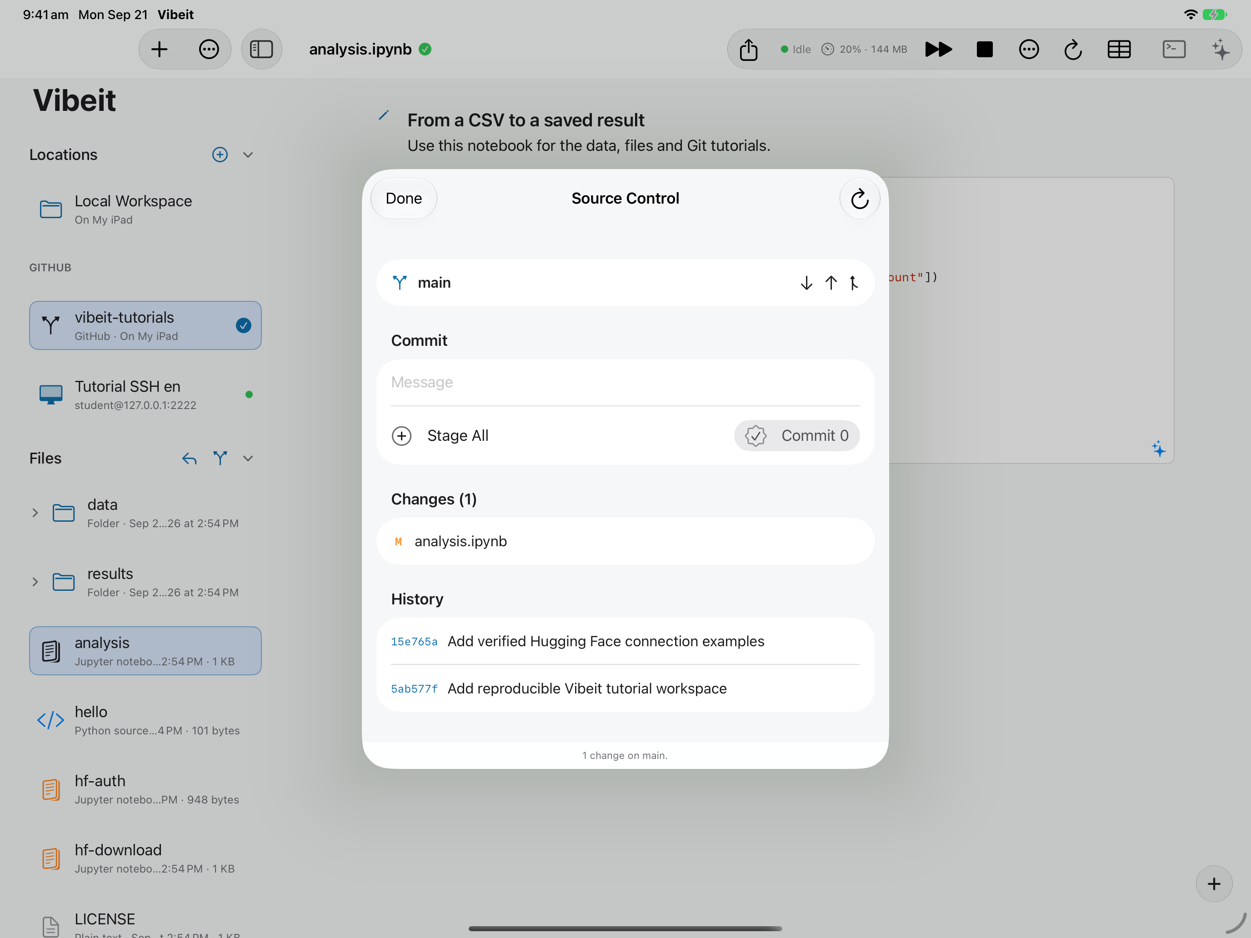
Task: Open the terminal icon in toolbar
Action: tap(1174, 49)
